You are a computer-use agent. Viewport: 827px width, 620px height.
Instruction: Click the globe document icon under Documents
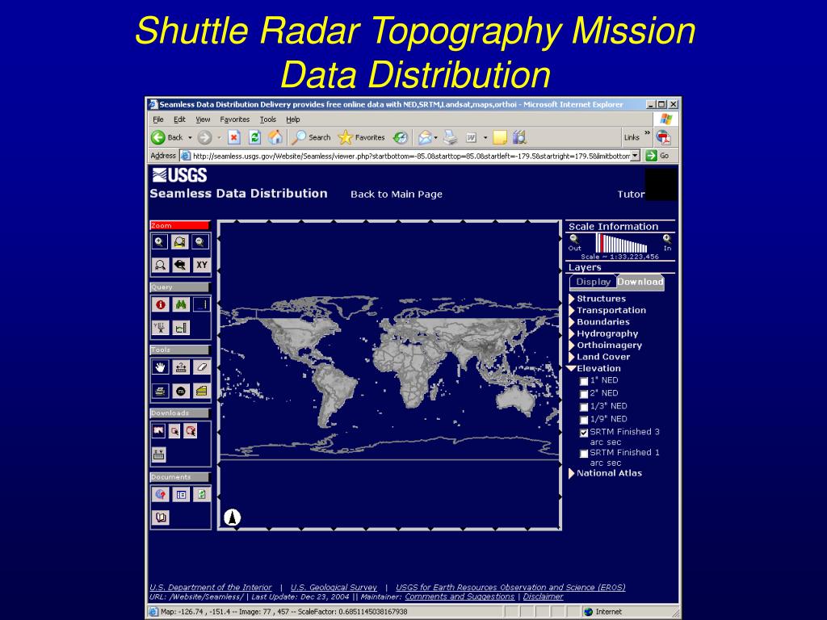point(160,494)
